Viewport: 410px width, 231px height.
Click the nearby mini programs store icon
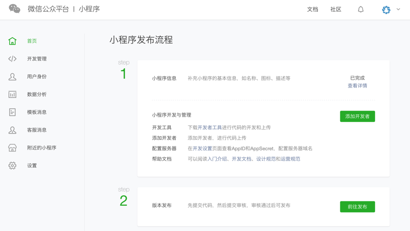(12, 148)
